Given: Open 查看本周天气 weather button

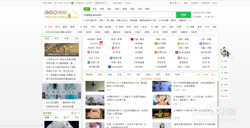Looking at the screenshot, I should pos(101,3).
